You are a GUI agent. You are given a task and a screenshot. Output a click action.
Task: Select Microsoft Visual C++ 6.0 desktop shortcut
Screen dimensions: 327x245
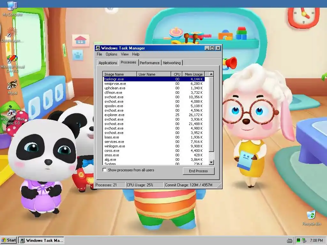[12, 64]
